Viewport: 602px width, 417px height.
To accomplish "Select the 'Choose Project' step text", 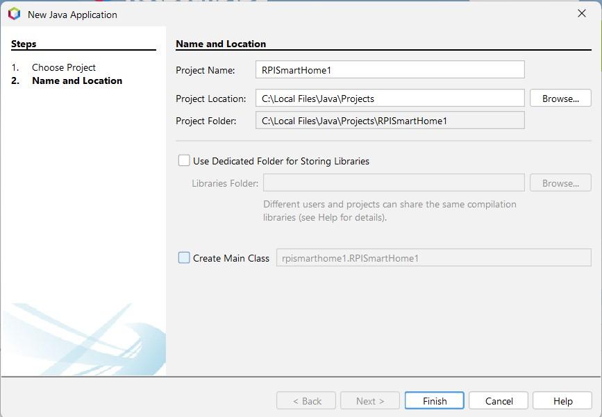I will 64,67.
